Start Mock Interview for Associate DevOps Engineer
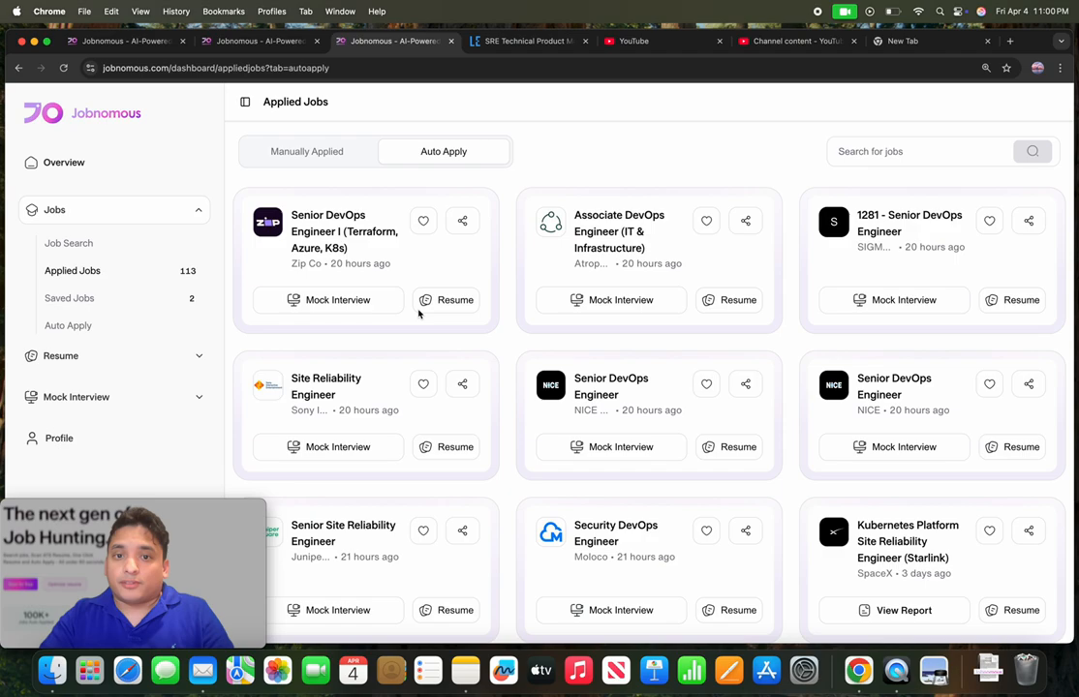1079x697 pixels. click(611, 300)
